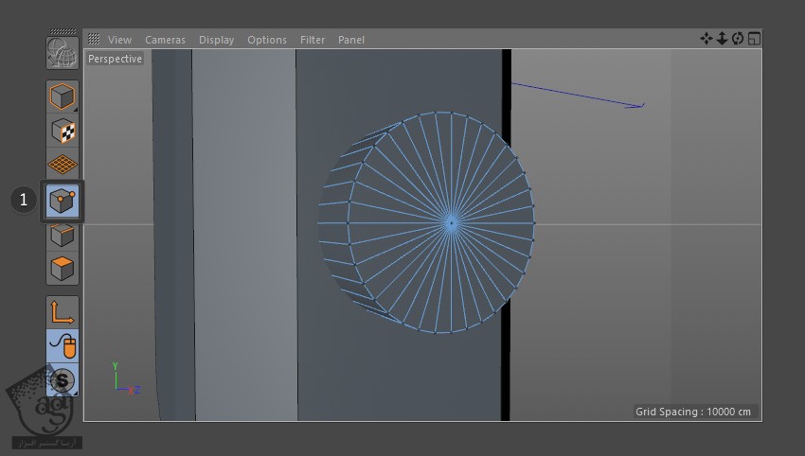Open the Cameras dropdown menu
The image size is (805, 456).
(x=165, y=40)
